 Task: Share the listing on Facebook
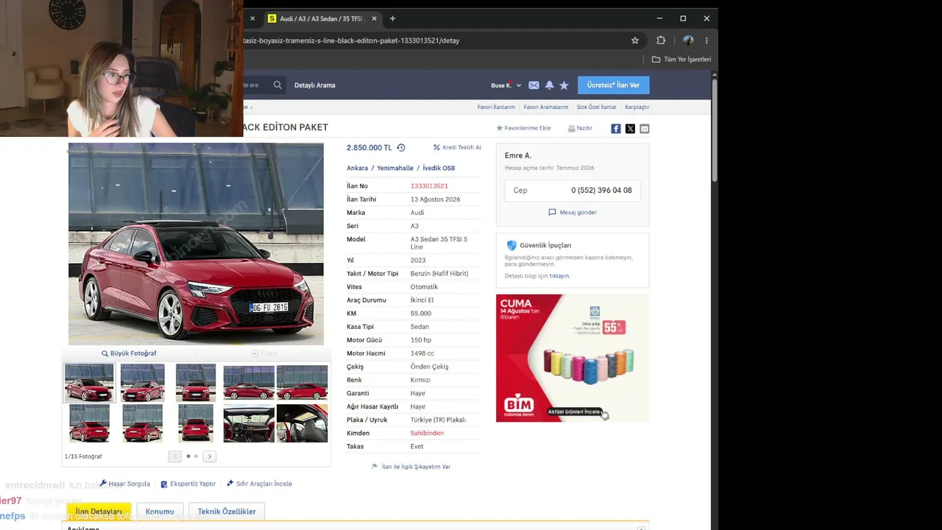click(x=616, y=129)
